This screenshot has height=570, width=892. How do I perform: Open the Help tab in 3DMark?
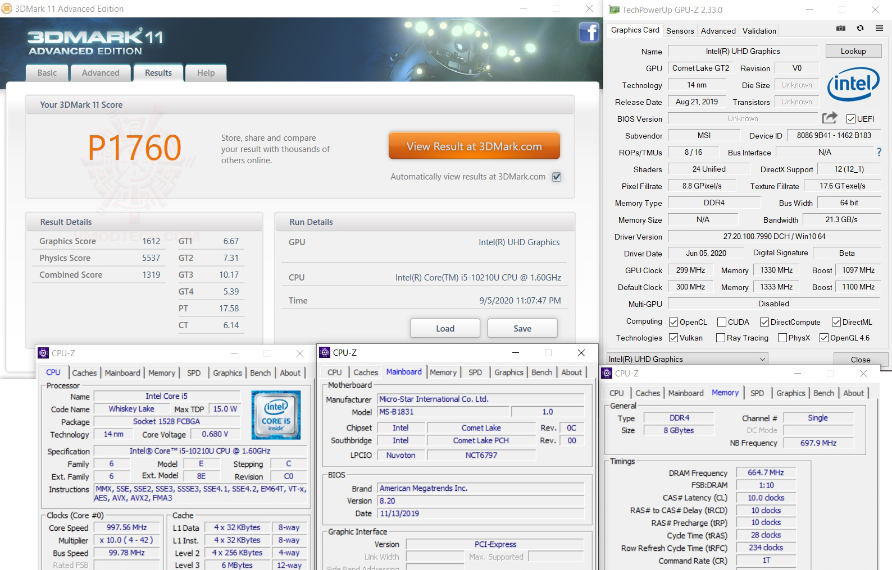206,73
